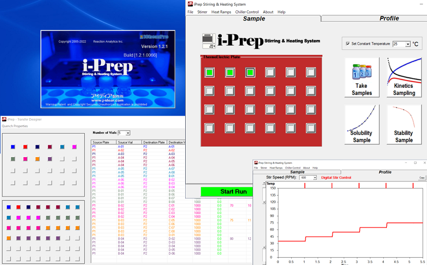Toggle the third green vial on ThermoElectric Plate

click(x=250, y=72)
